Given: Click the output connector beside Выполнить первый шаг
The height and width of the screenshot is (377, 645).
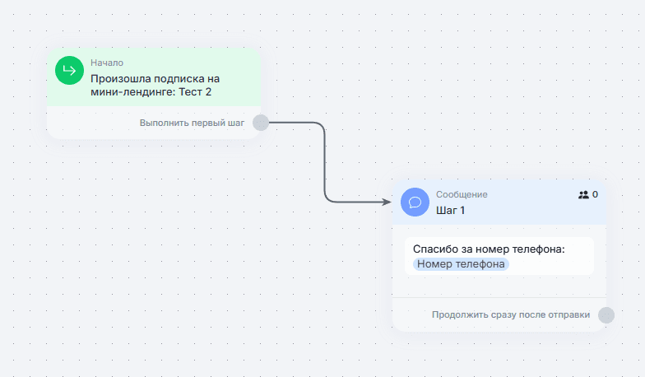Looking at the screenshot, I should [261, 123].
